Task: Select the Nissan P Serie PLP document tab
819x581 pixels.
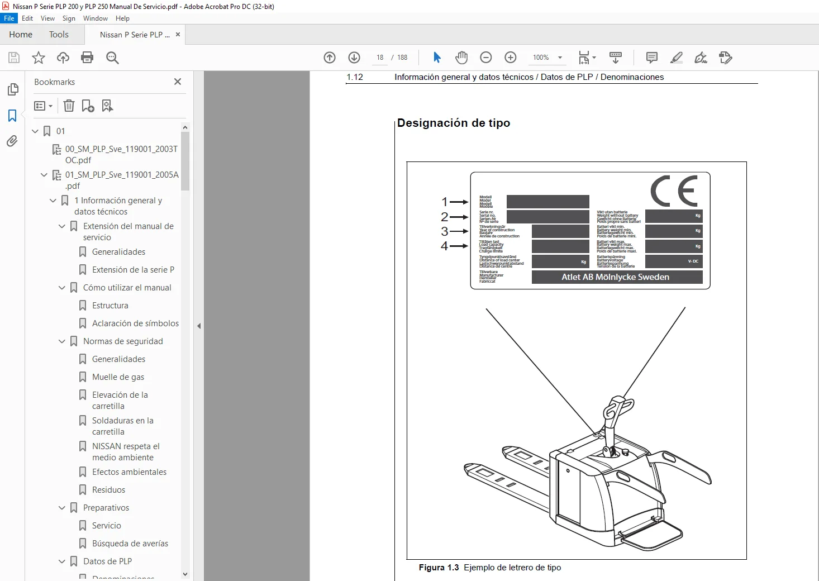Action: 135,35
